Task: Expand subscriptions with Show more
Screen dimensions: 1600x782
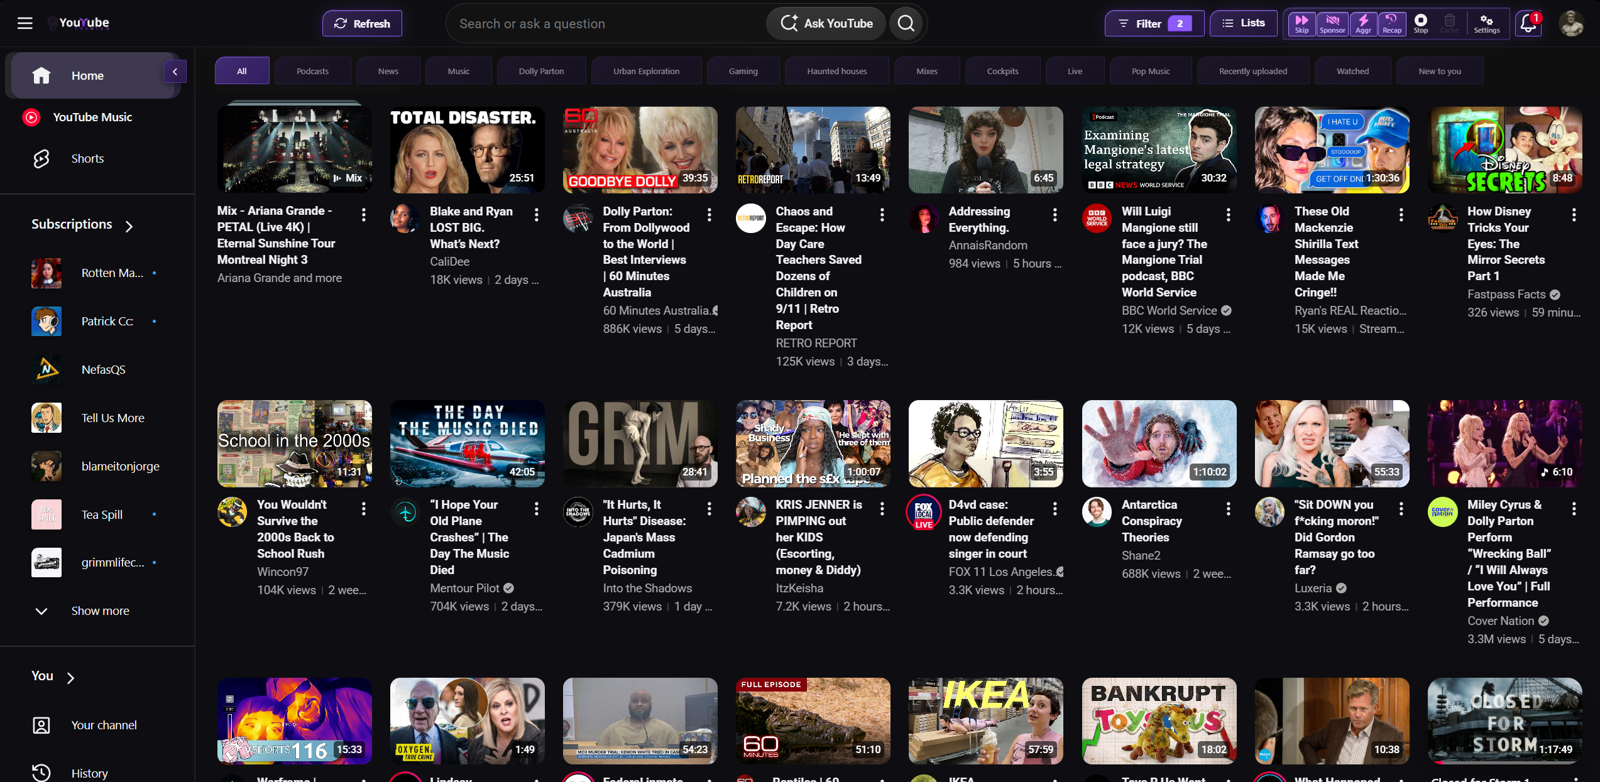Action: pyautogui.click(x=93, y=611)
